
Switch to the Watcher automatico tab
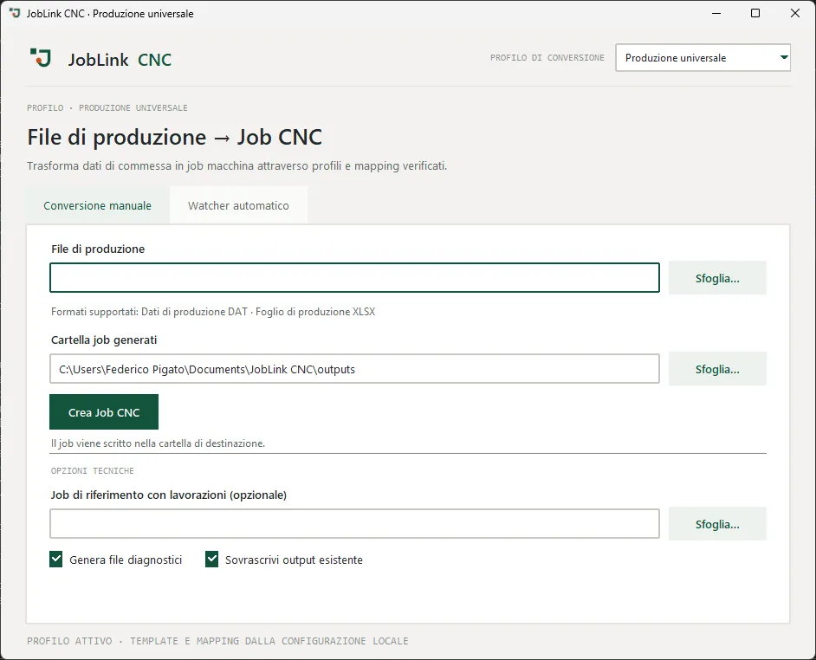tap(238, 205)
